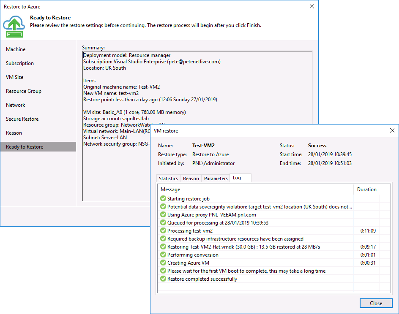Click the green success icon beside Starting restore job
399x314 pixels.
point(163,198)
